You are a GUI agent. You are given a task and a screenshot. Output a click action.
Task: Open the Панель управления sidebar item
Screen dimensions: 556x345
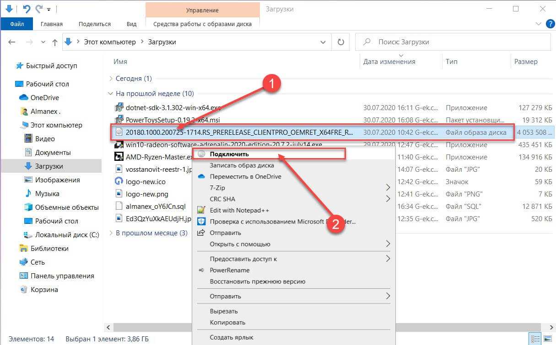(x=62, y=276)
